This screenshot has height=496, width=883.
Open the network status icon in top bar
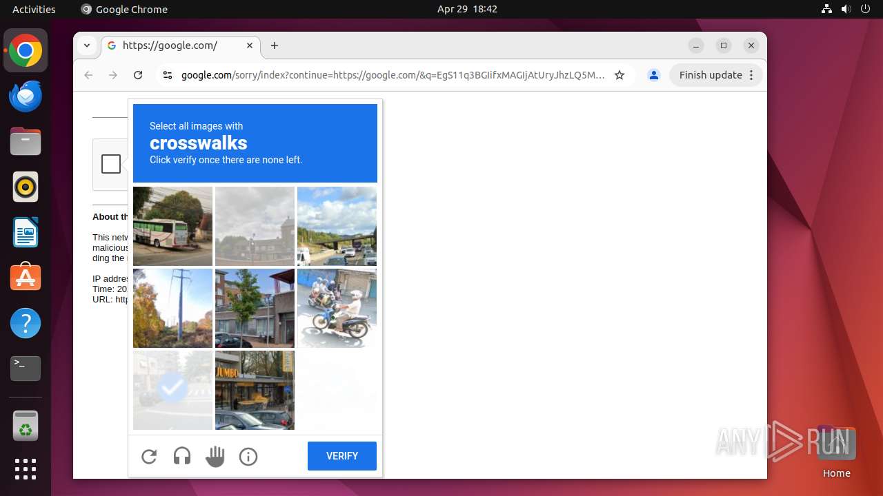(827, 9)
